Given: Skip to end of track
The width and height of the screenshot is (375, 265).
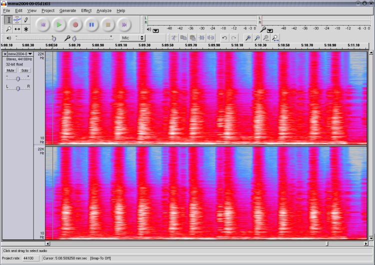Looking at the screenshot, I should click(124, 24).
